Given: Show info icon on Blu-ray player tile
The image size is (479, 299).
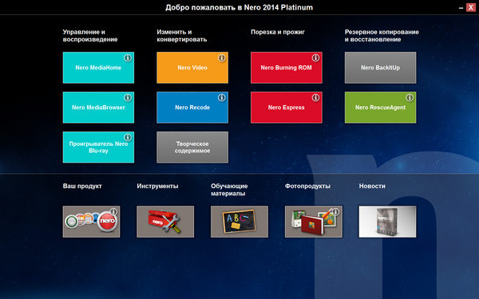Looking at the screenshot, I should tap(128, 137).
